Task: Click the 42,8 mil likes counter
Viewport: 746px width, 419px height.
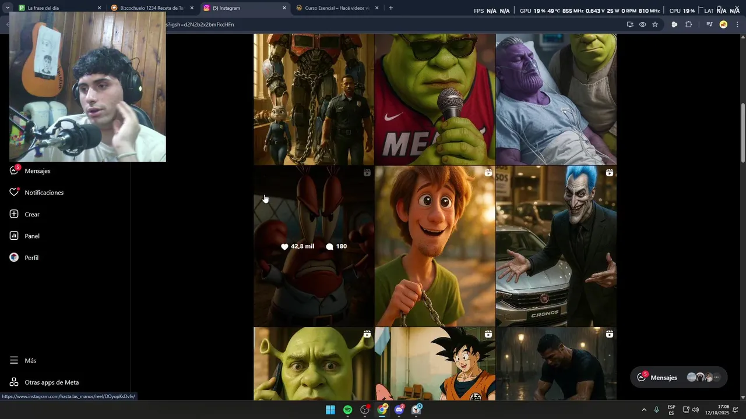Action: [297, 247]
